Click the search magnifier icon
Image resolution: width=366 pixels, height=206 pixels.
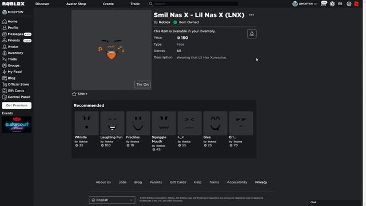tap(151, 4)
